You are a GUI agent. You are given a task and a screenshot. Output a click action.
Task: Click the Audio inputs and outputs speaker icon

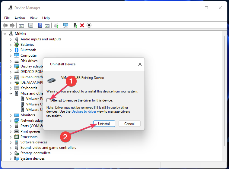point(17,39)
